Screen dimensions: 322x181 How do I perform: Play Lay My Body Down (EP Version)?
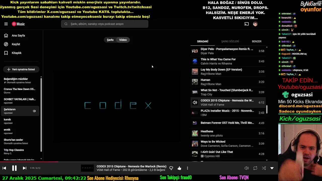(228, 72)
